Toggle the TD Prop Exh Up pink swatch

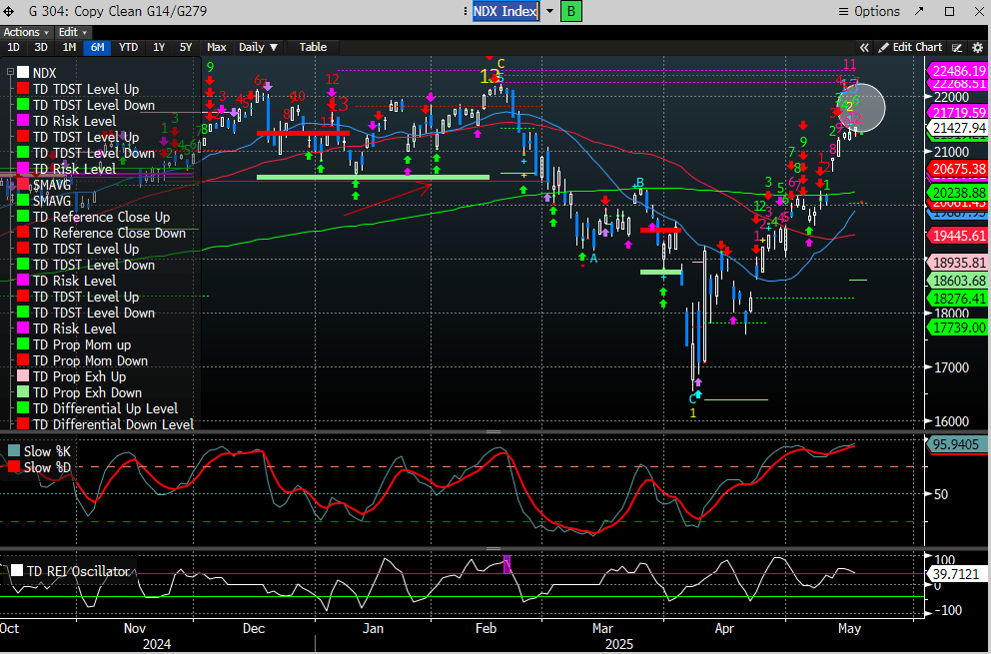pyautogui.click(x=23, y=376)
